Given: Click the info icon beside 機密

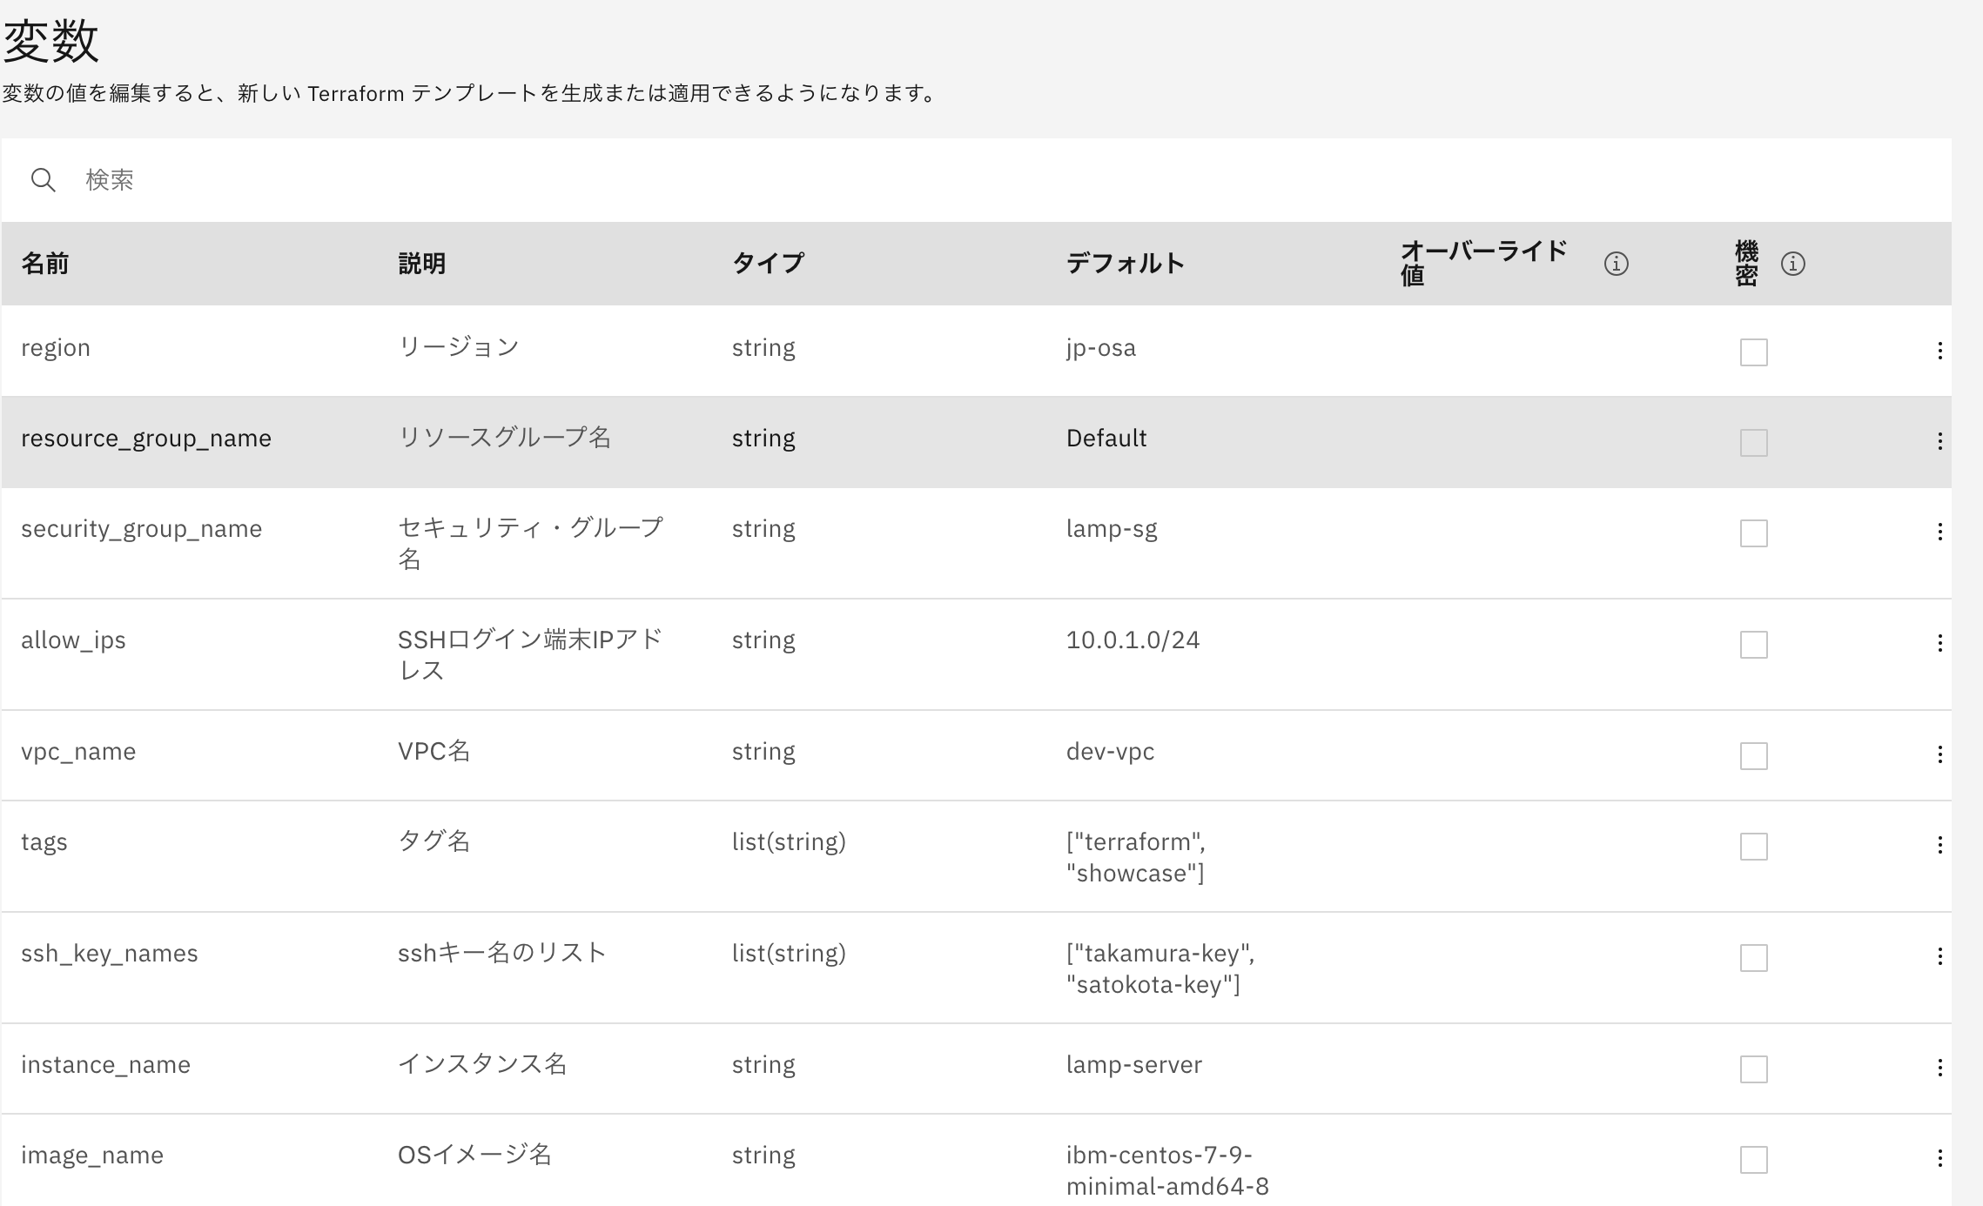Looking at the screenshot, I should click(1792, 263).
